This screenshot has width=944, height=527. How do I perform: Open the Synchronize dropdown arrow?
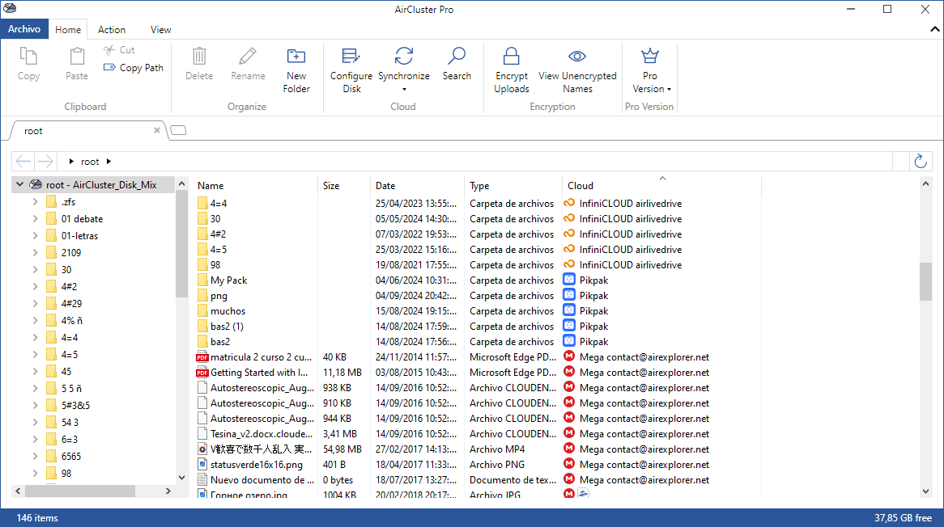(404, 89)
